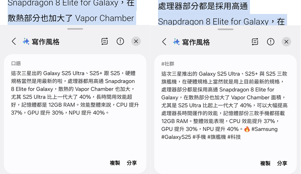The width and height of the screenshot is (301, 174).
Task: Select the 口語 style label
Action: pos(16,64)
